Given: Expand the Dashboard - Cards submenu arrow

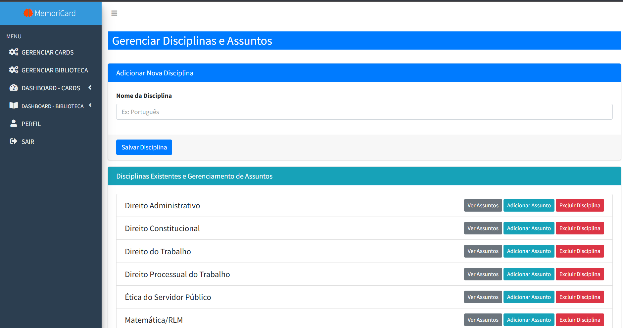Looking at the screenshot, I should click(90, 88).
